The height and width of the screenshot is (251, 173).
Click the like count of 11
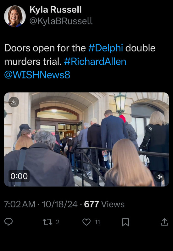98,222
